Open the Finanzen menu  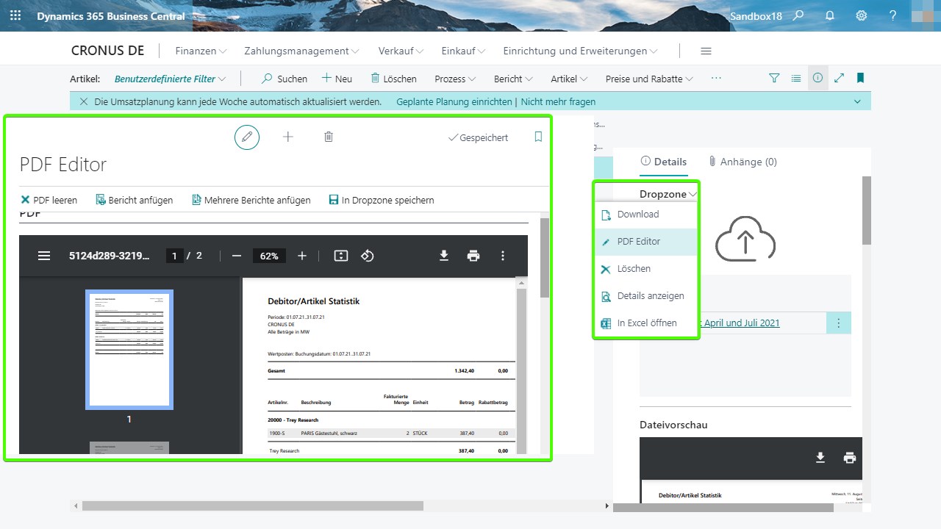201,51
